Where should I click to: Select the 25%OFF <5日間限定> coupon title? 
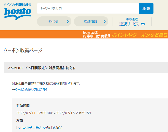click(42, 68)
